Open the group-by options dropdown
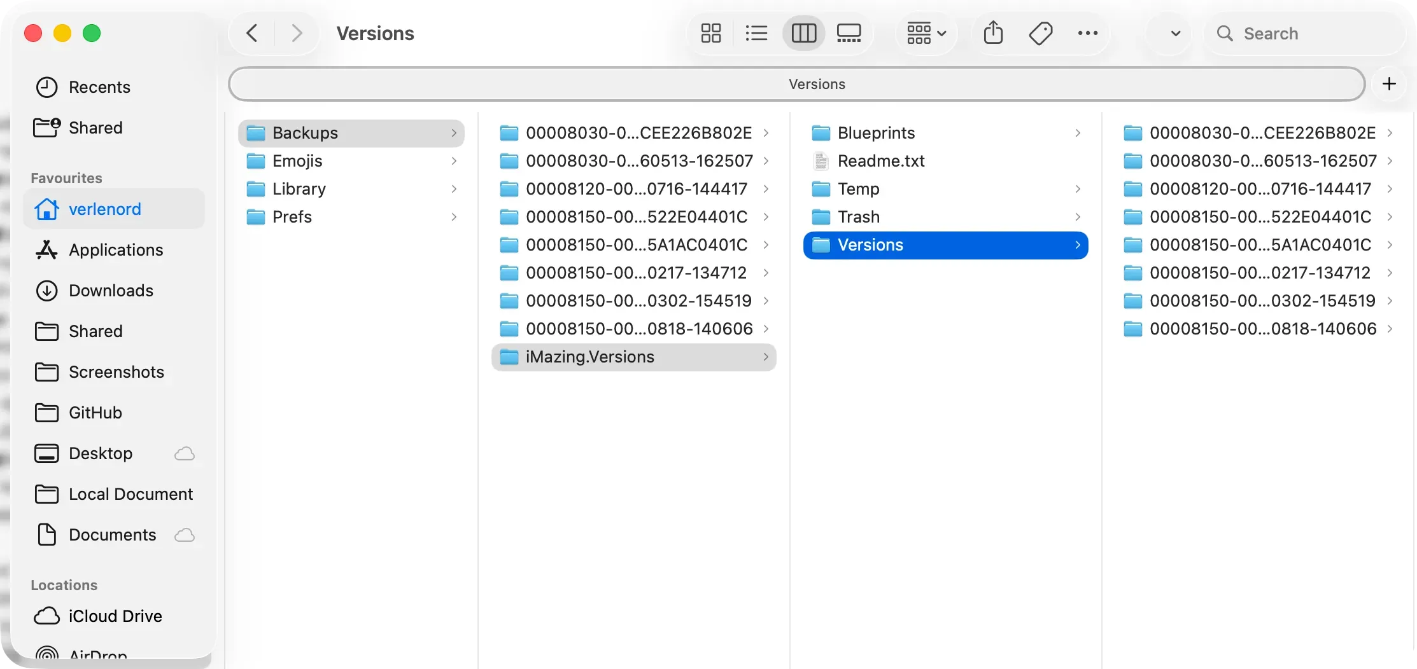 point(926,33)
